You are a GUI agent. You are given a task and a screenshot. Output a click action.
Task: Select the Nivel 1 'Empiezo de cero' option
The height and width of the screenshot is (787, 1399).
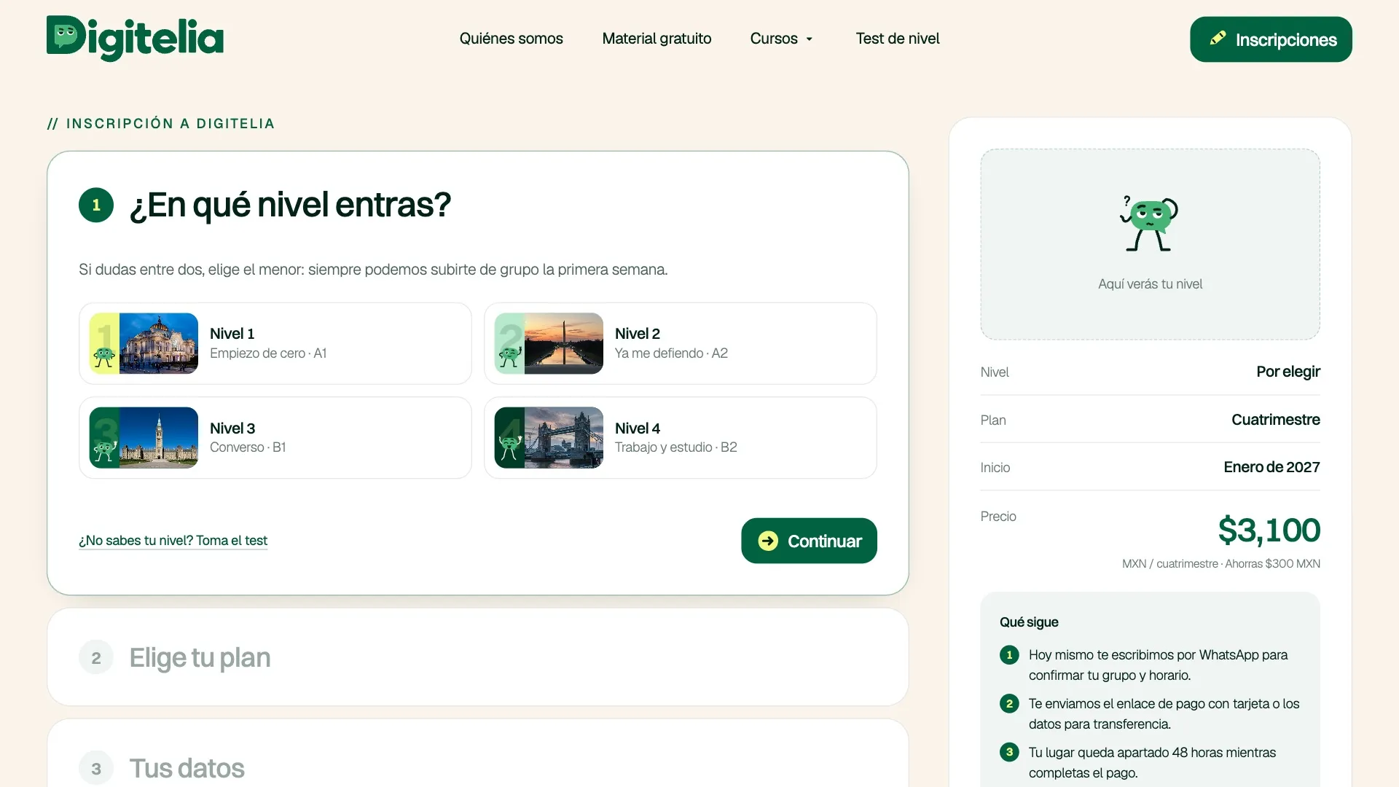click(275, 343)
